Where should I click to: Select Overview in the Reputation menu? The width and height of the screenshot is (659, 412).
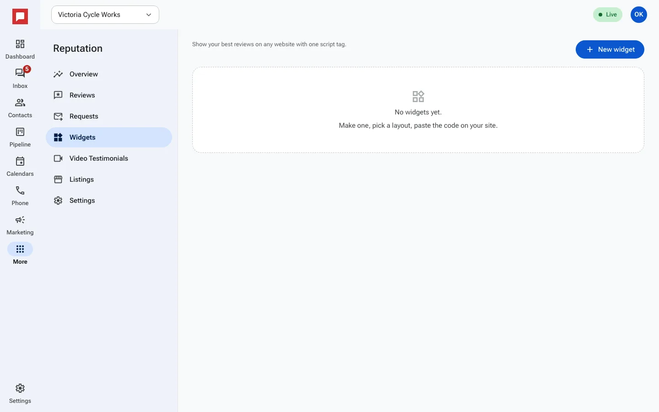tap(109, 74)
